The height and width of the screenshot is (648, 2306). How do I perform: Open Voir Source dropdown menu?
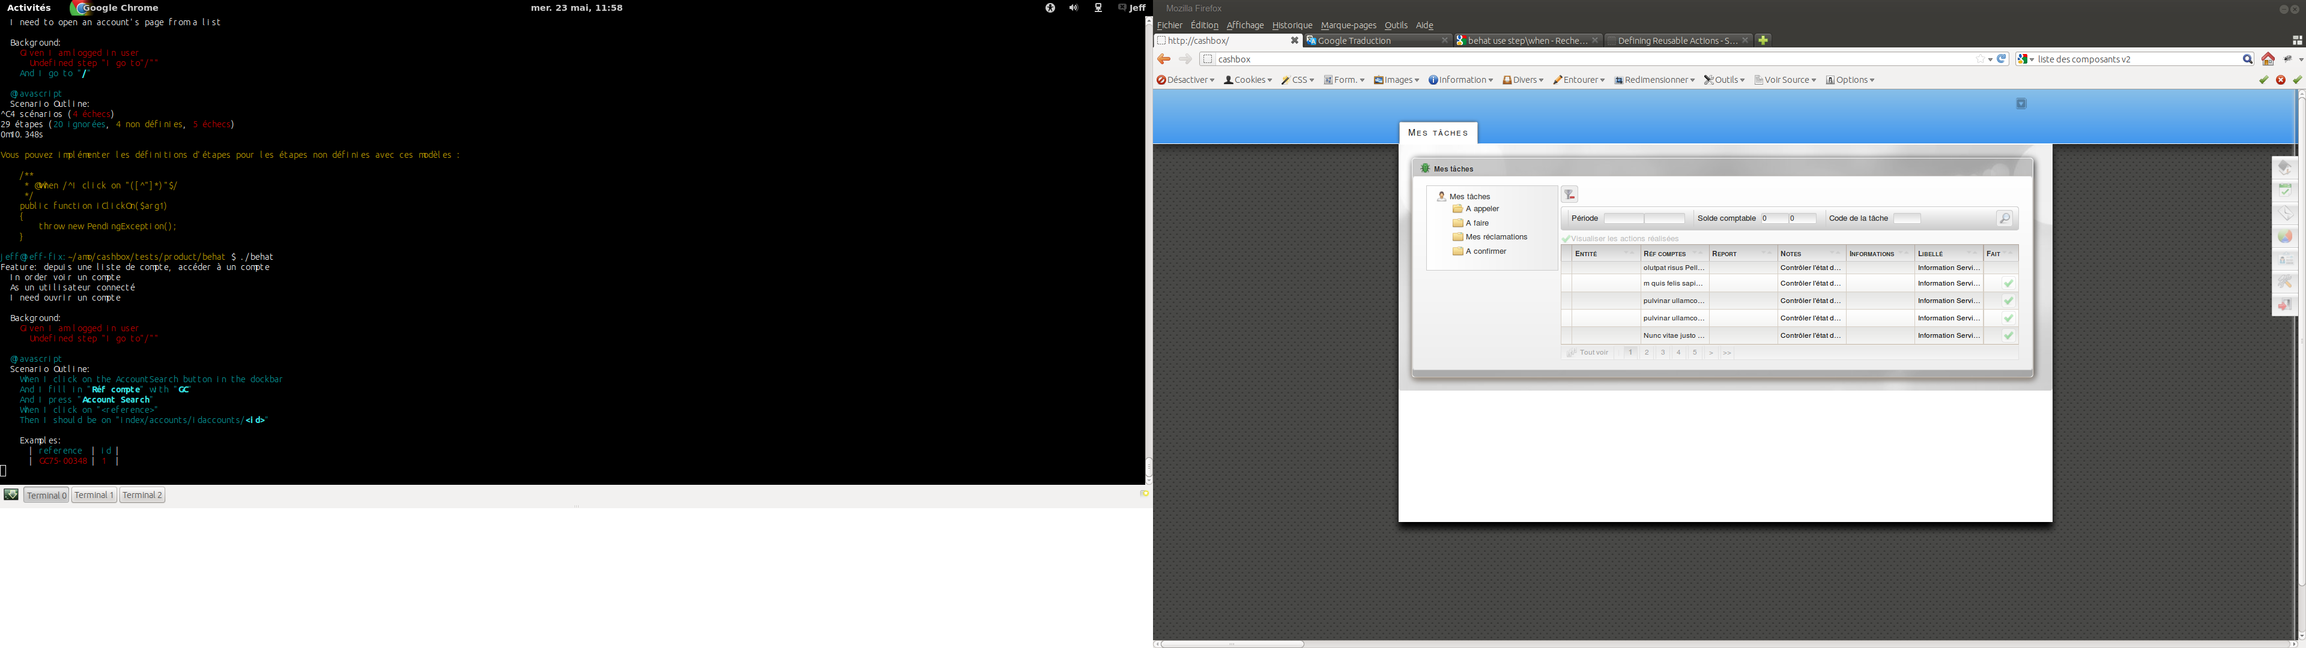pos(1785,80)
